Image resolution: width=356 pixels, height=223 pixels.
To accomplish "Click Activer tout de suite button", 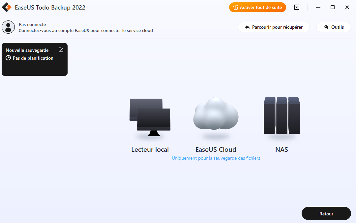I will [x=257, y=7].
